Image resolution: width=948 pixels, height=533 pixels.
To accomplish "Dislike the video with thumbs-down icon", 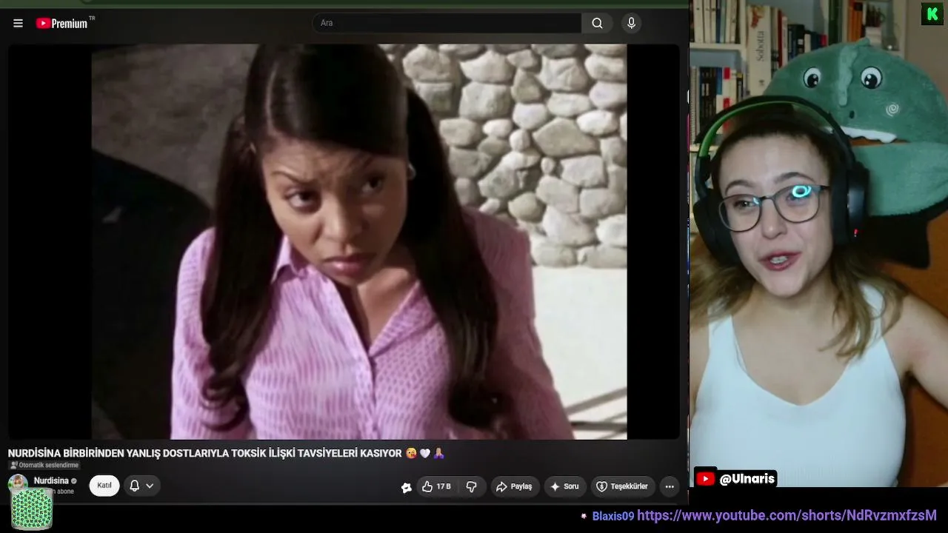I will click(x=471, y=486).
